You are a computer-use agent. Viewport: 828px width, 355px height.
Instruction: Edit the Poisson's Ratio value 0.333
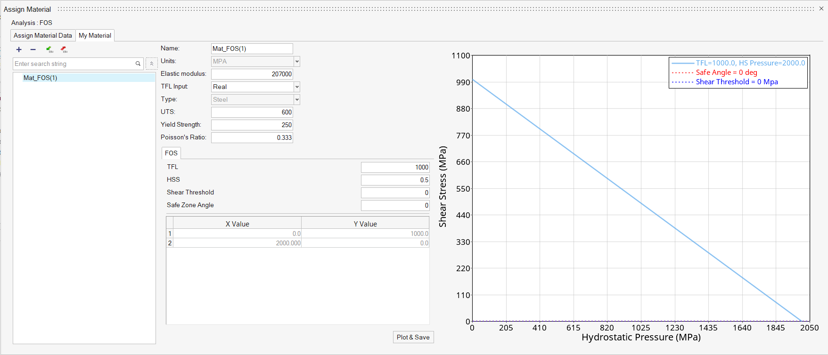[x=252, y=137]
